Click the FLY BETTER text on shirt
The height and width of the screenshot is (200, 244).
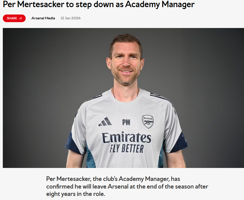point(127,148)
